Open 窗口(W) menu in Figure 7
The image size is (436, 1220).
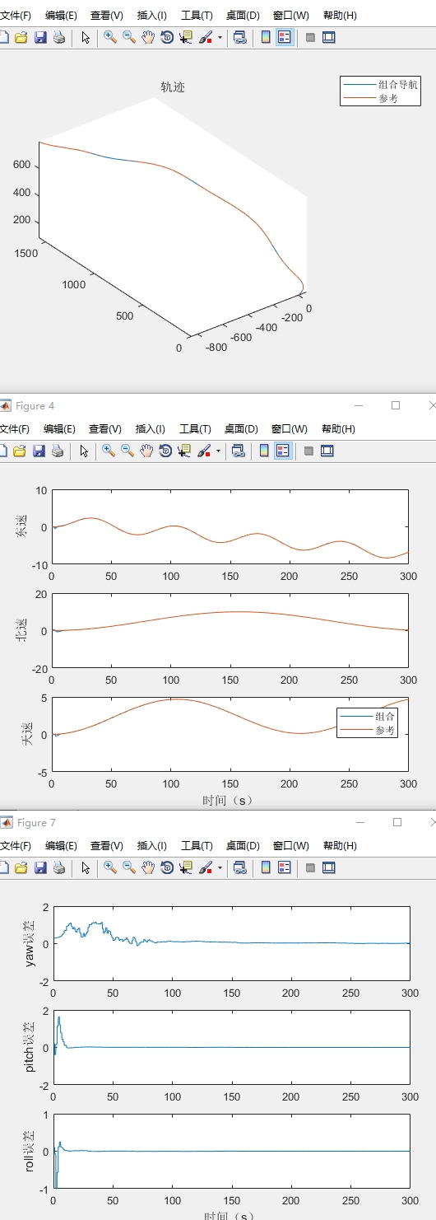point(291,846)
